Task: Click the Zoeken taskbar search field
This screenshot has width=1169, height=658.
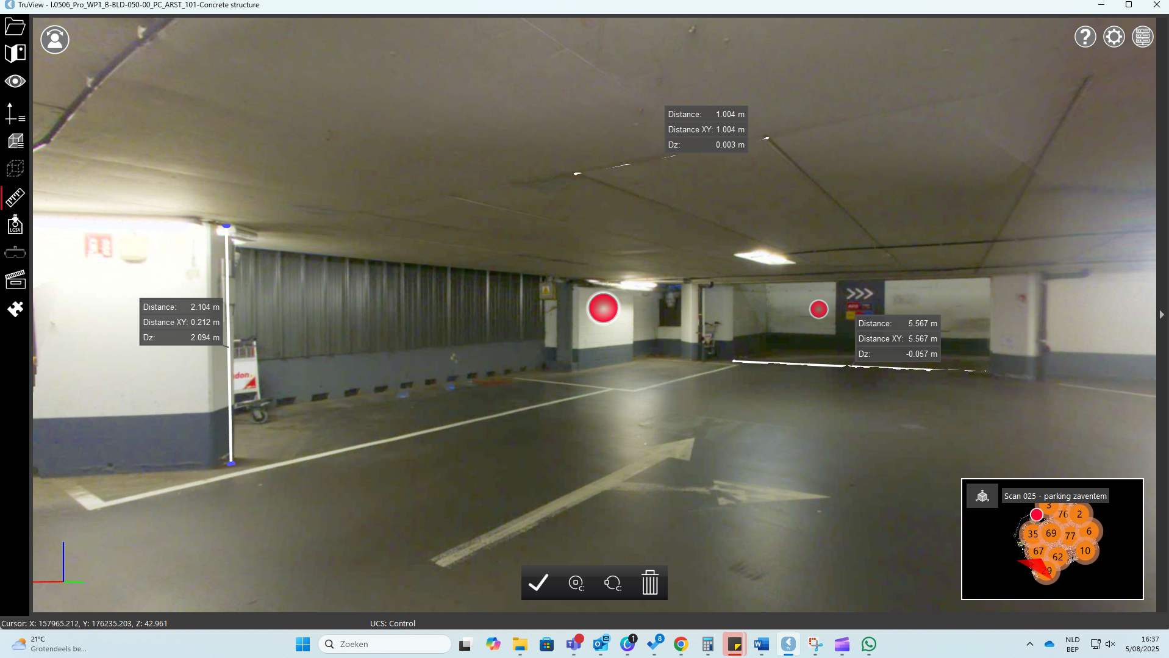Action: pyautogui.click(x=385, y=644)
